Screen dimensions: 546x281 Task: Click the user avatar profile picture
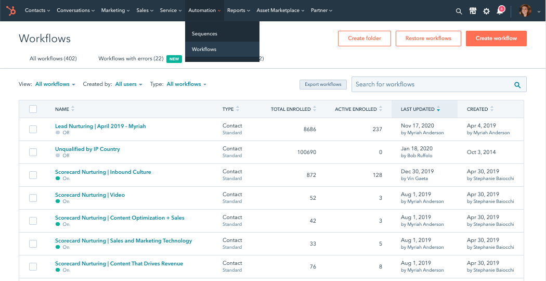click(525, 11)
